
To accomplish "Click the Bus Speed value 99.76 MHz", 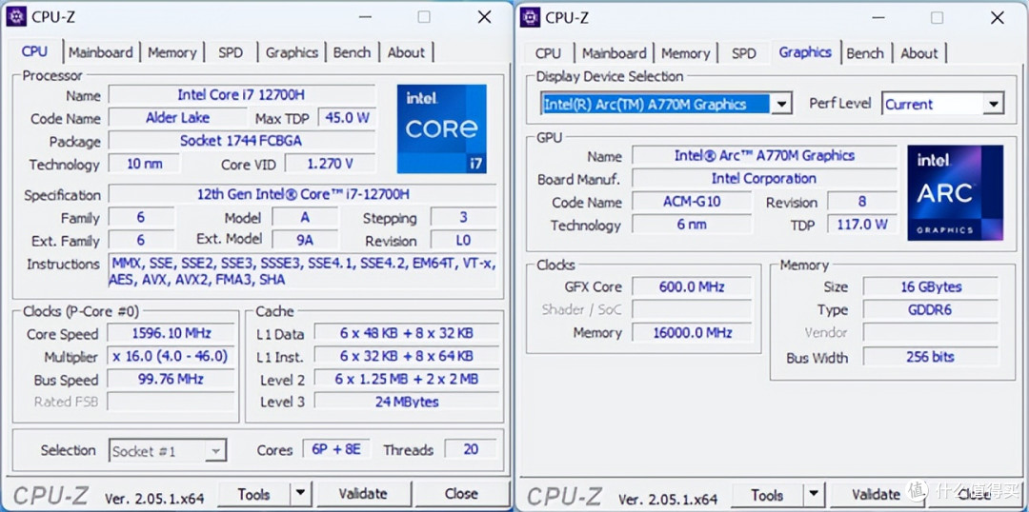I will [x=171, y=380].
